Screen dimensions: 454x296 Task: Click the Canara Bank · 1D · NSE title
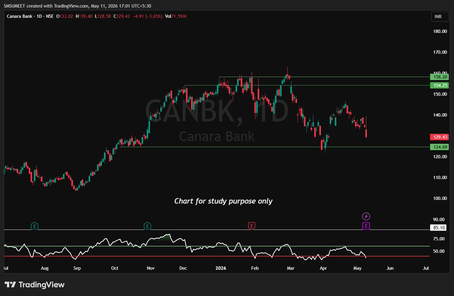point(30,16)
